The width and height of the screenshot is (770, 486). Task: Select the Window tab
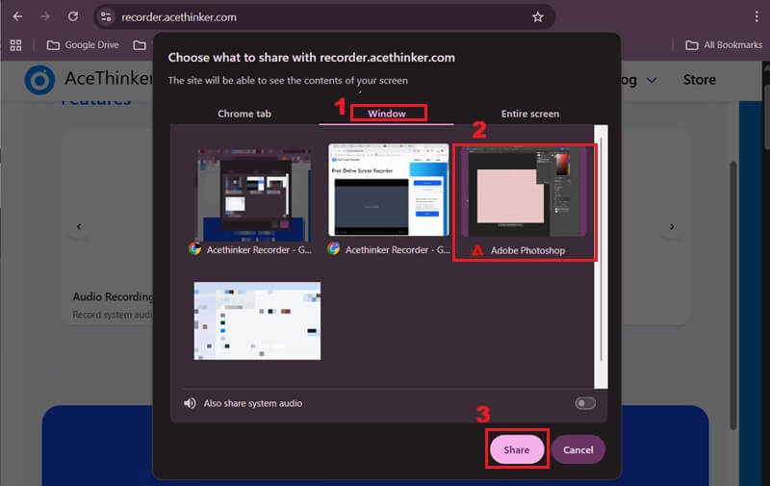pyautogui.click(x=387, y=114)
